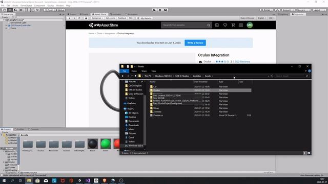Collapse the SampleScene hierarchy node

pyautogui.click(x=4, y=20)
